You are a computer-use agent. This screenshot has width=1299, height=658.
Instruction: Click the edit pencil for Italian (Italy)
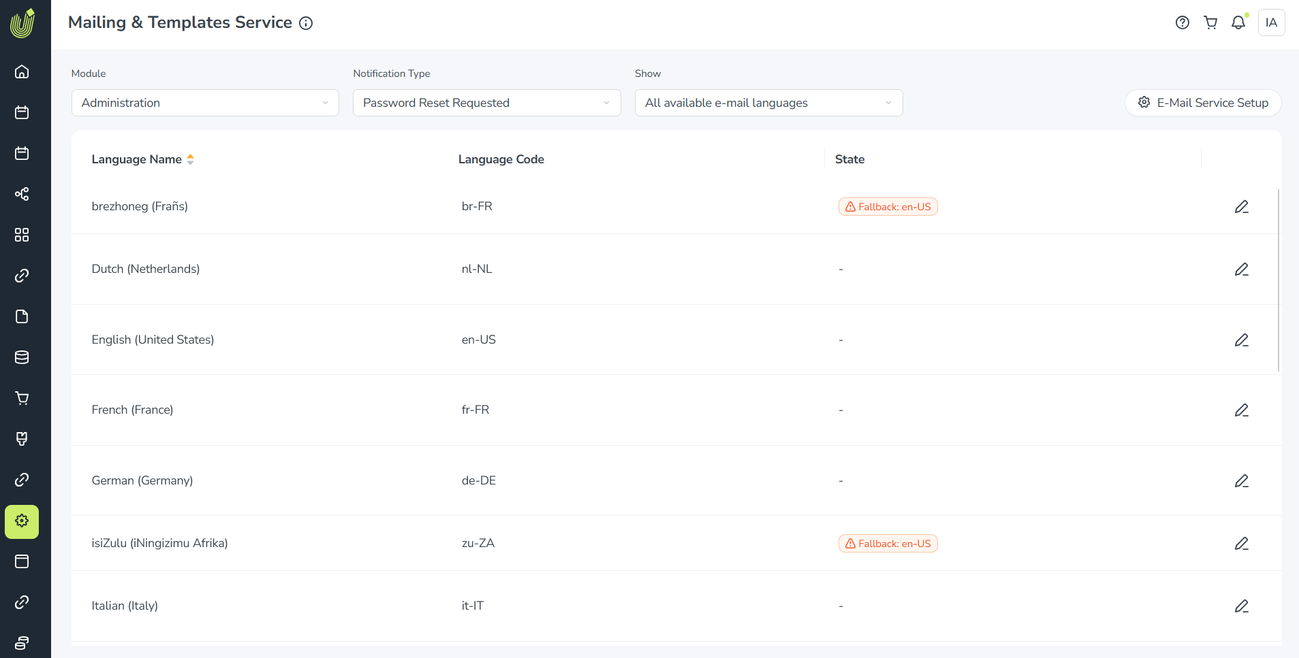1241,606
